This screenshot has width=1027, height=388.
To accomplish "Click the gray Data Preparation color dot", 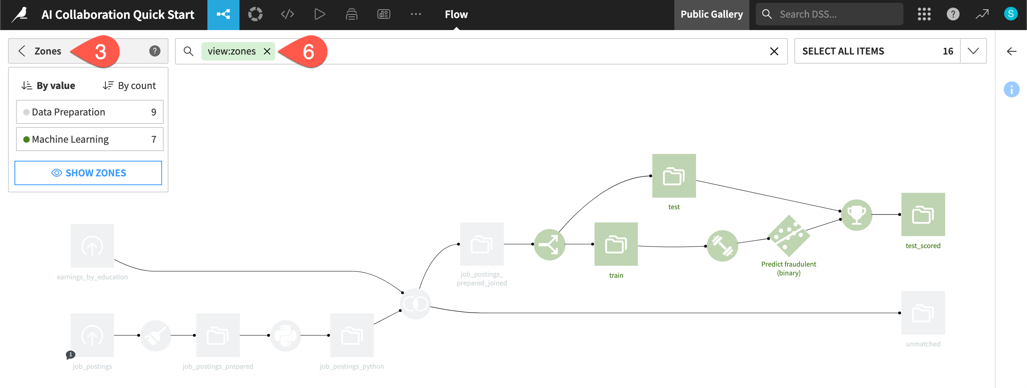I will (x=26, y=112).
